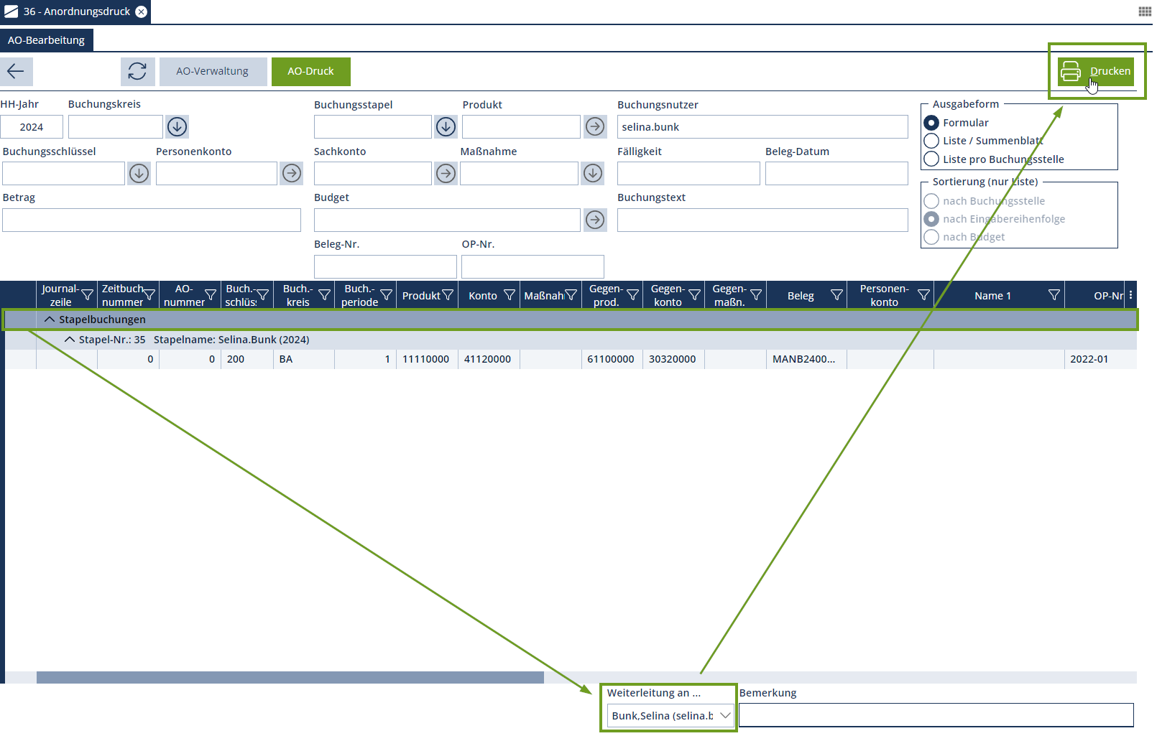This screenshot has height=736, width=1157.
Task: Click the filter icon on Name 1 column
Action: pyautogui.click(x=1054, y=295)
